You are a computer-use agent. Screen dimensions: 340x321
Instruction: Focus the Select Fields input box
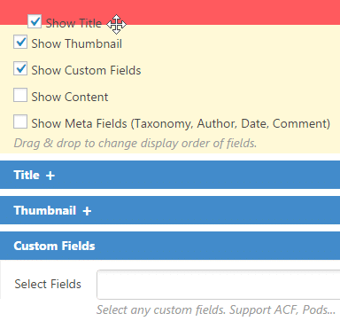[x=219, y=285]
